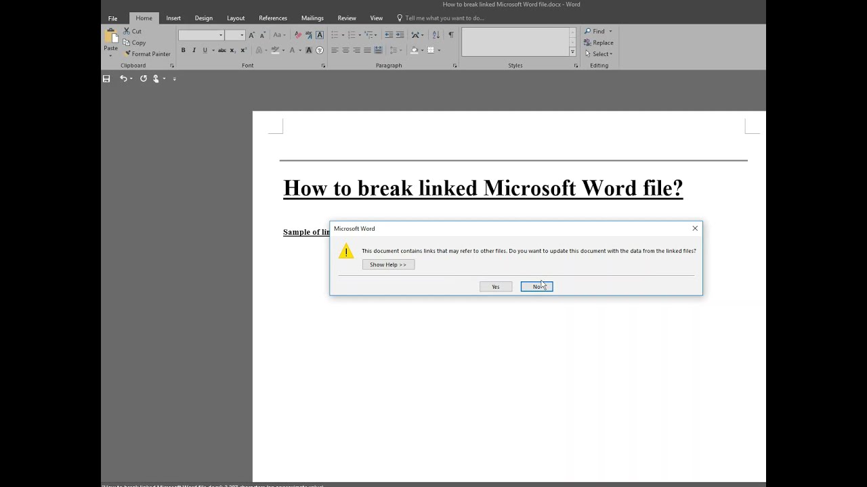The height and width of the screenshot is (487, 867).
Task: Click the Copy button in Clipboard
Action: point(134,43)
